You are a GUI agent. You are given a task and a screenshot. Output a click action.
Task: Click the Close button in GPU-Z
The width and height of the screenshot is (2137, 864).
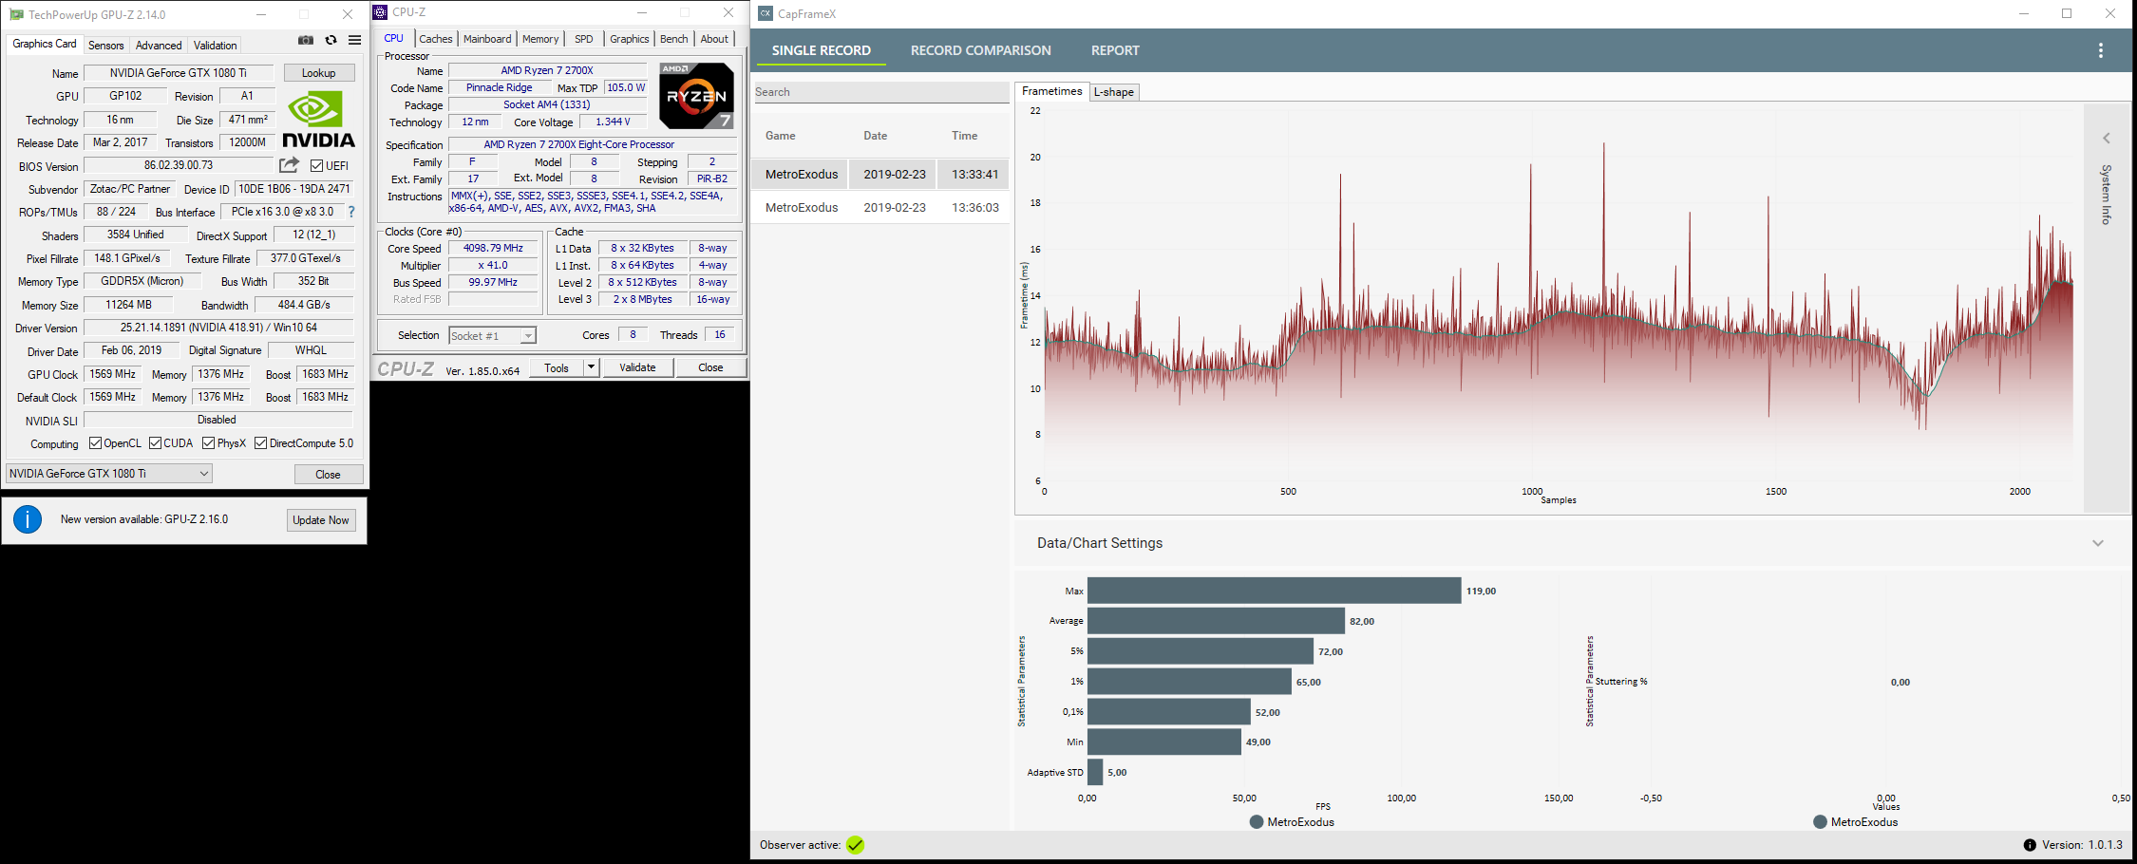[328, 474]
